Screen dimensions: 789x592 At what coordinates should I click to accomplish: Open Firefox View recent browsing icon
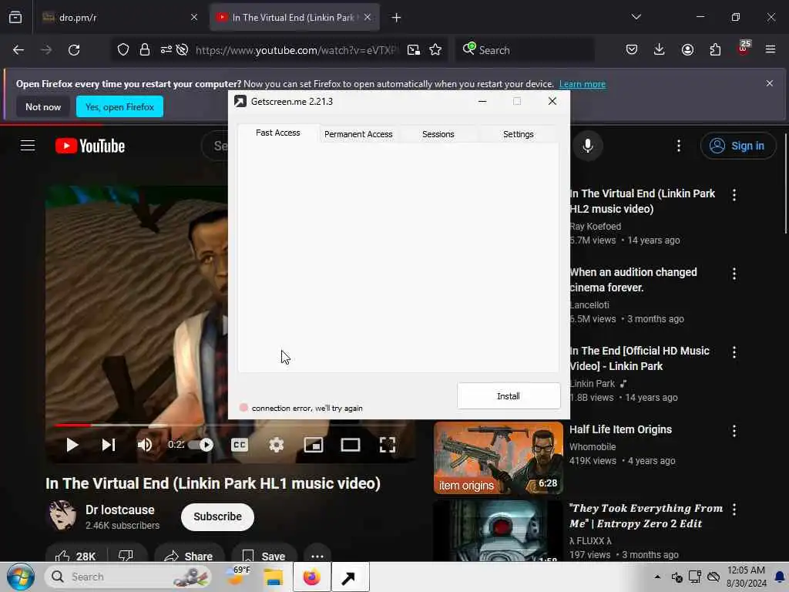tap(15, 18)
